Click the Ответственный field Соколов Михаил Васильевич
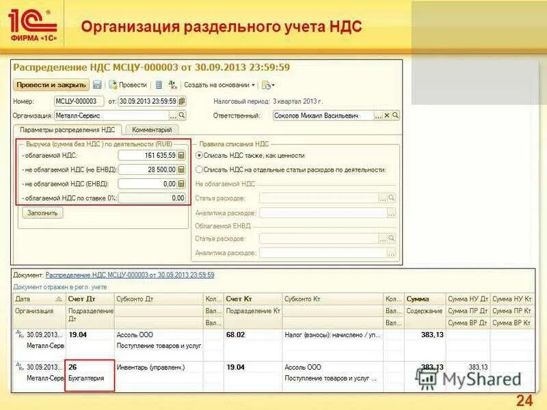 (x=323, y=115)
